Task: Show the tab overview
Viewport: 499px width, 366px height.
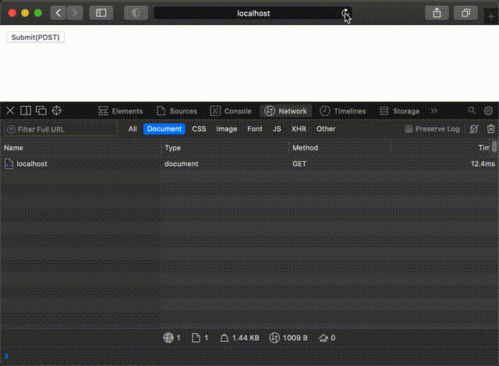Action: [x=465, y=13]
